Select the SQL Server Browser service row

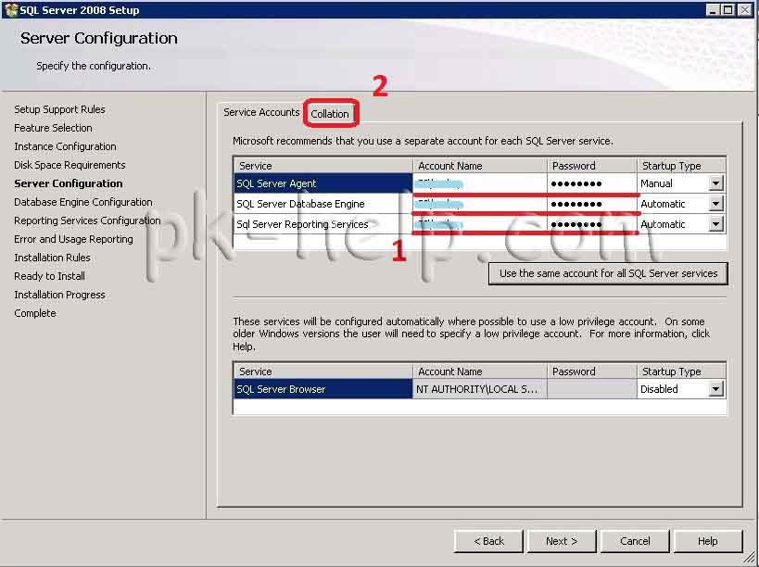(323, 389)
